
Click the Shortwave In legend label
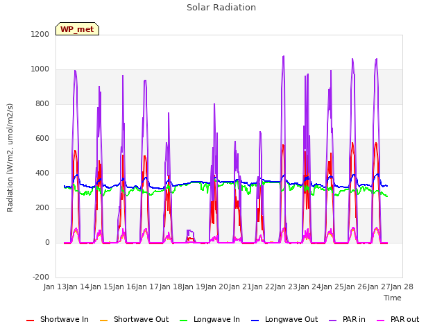(x=65, y=319)
